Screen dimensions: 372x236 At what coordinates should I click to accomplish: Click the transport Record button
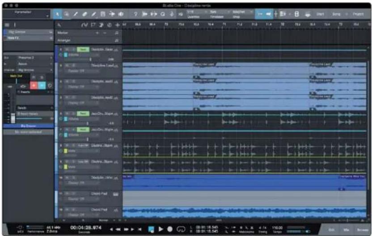(x=170, y=229)
